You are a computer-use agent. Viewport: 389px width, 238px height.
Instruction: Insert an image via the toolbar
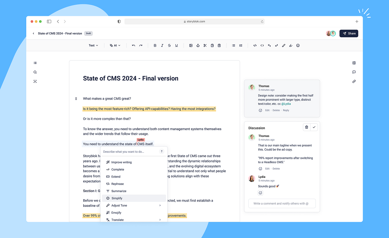click(x=191, y=46)
